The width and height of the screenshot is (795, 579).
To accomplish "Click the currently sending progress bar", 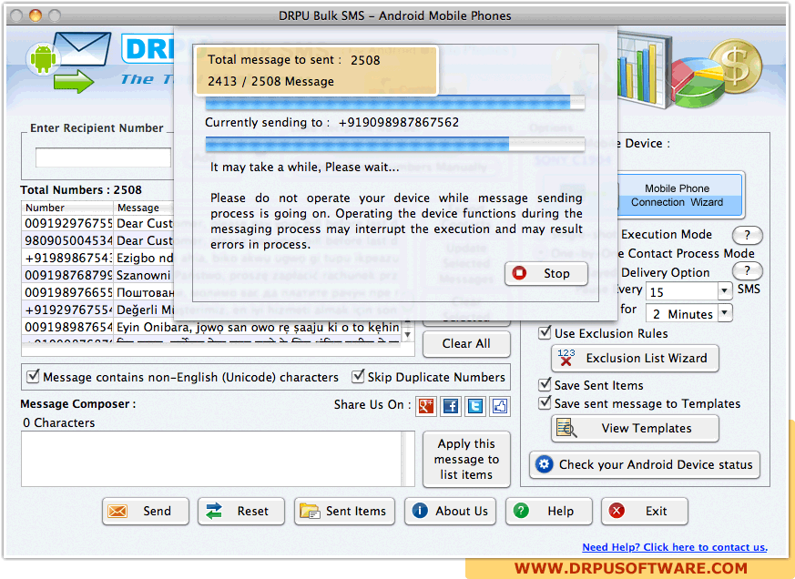I will [x=395, y=144].
